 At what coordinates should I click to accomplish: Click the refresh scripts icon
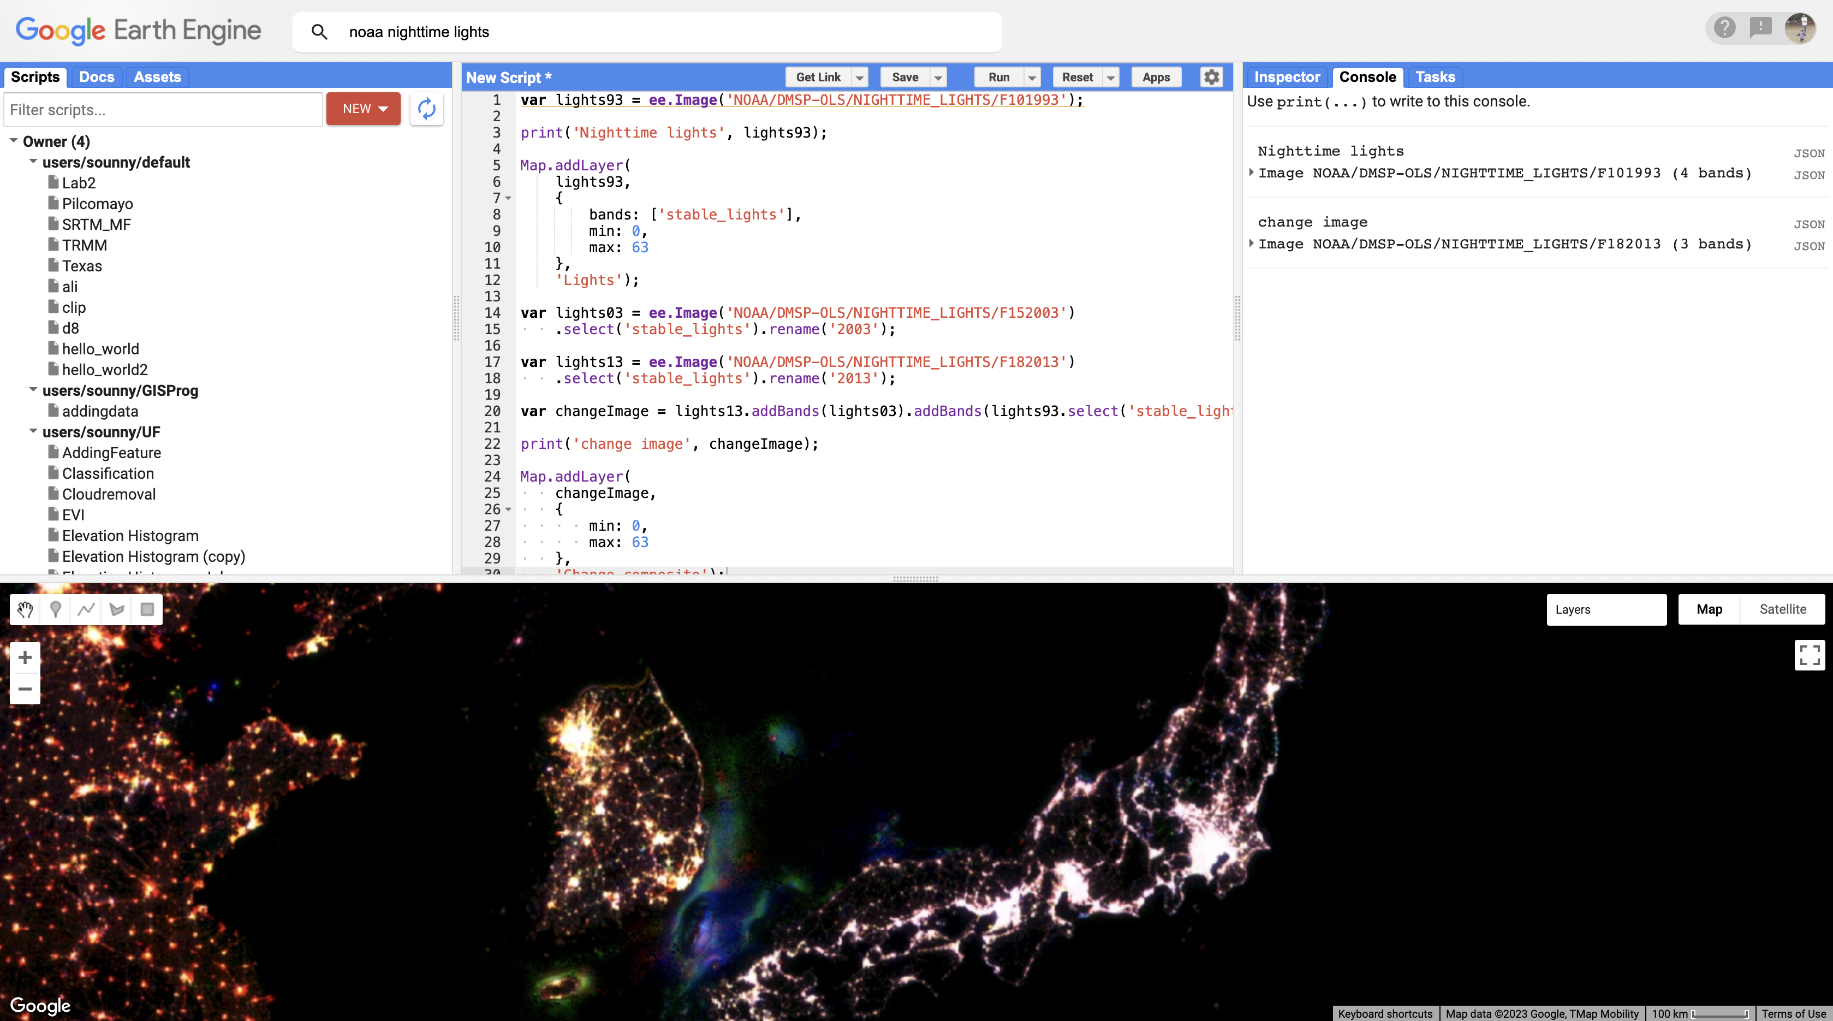(x=426, y=109)
